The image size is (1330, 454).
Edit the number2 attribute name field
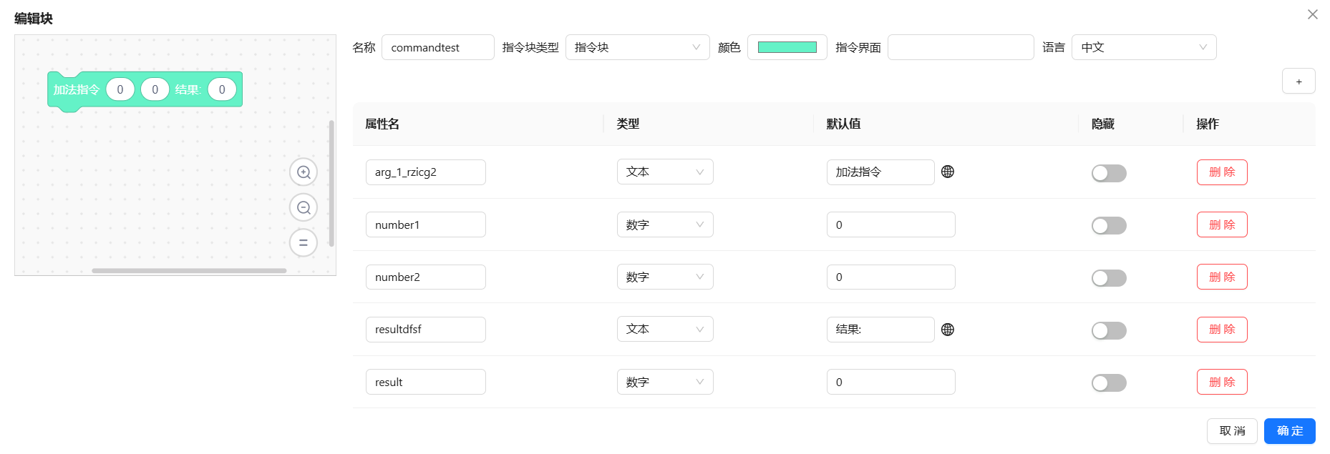pyautogui.click(x=426, y=277)
